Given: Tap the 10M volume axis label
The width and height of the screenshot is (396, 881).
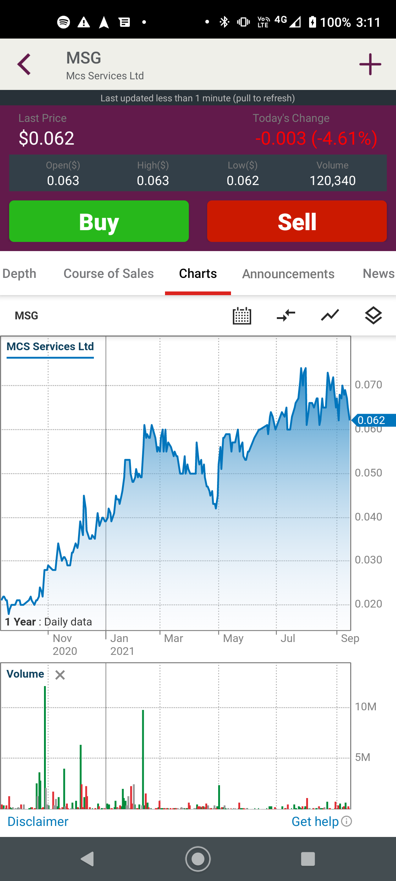Looking at the screenshot, I should 366,707.
